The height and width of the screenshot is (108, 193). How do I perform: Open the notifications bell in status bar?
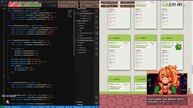pyautogui.click(x=97, y=107)
